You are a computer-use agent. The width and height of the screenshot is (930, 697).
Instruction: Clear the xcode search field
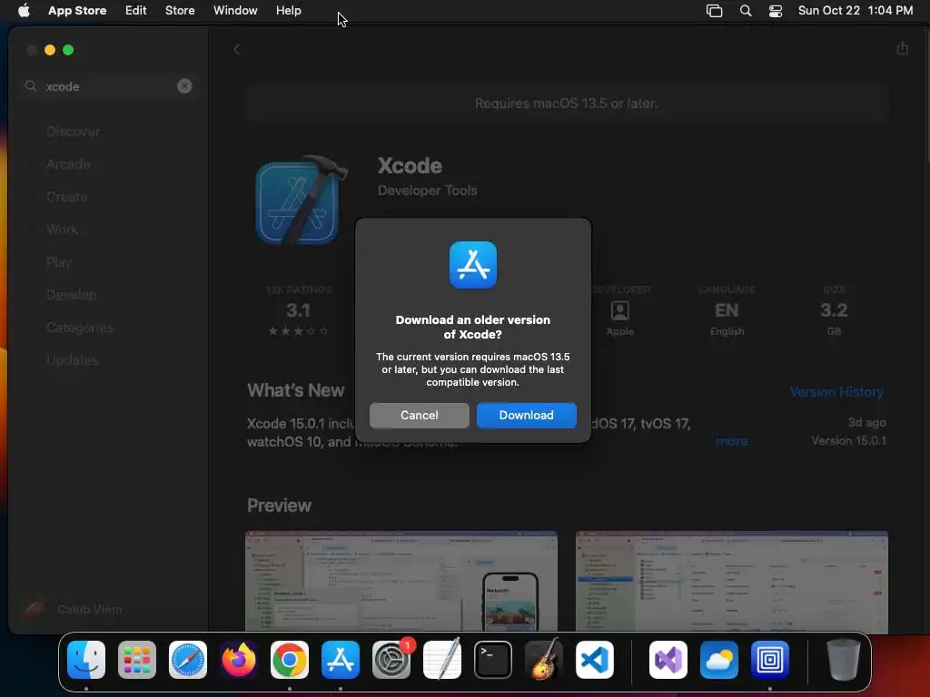point(184,86)
